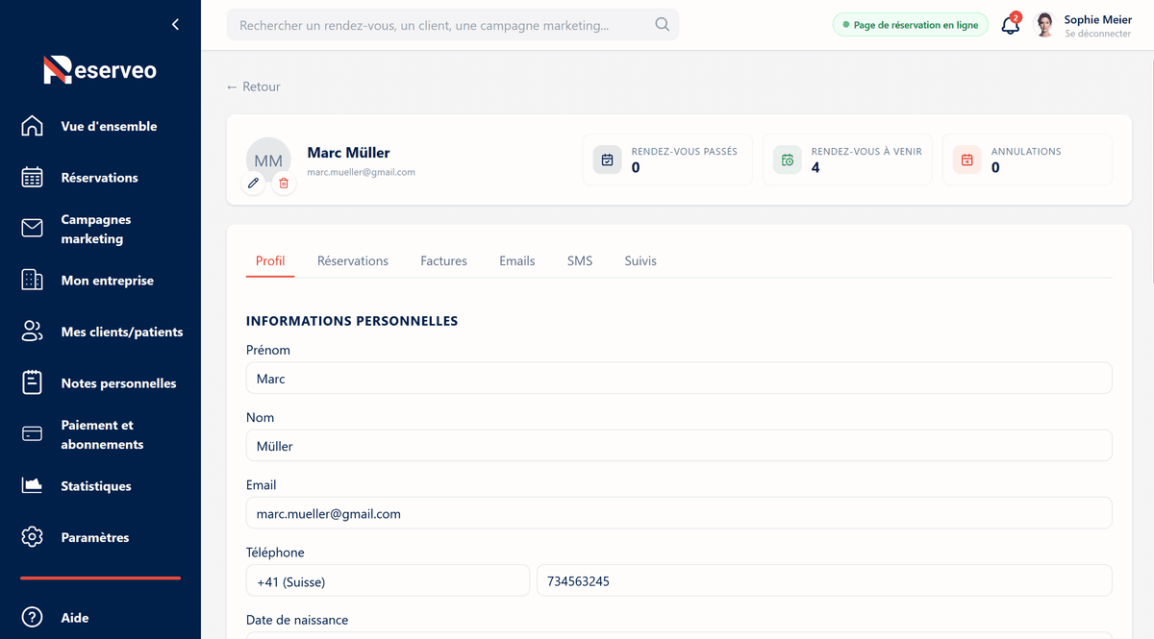This screenshot has width=1154, height=639.
Task: Click the Réservations calendar icon
Action: pyautogui.click(x=33, y=178)
